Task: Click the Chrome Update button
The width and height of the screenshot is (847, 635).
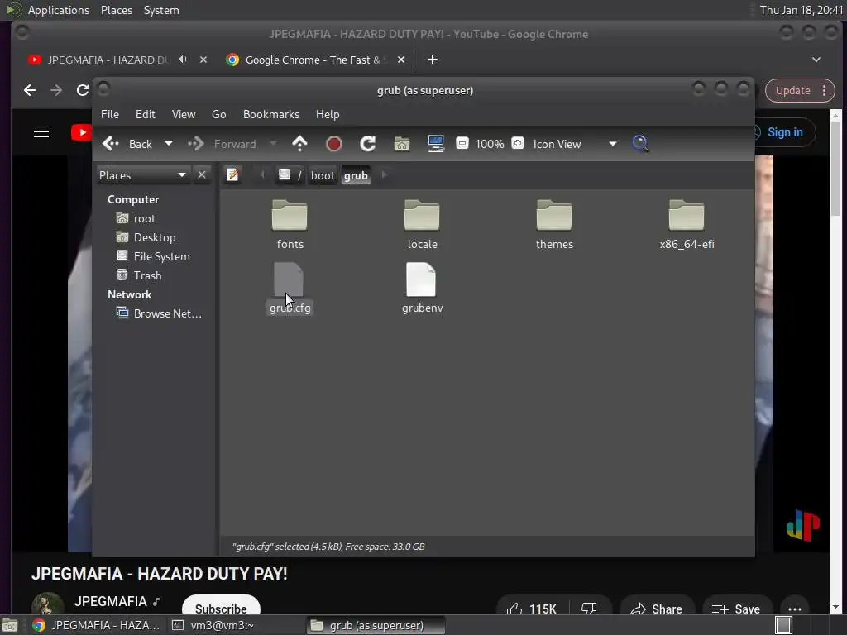Action: coord(800,91)
